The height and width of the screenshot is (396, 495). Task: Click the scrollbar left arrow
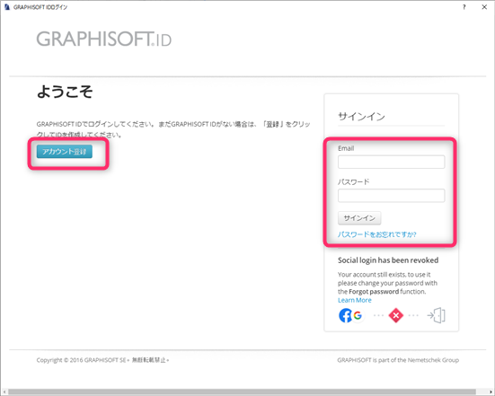pos(4,392)
